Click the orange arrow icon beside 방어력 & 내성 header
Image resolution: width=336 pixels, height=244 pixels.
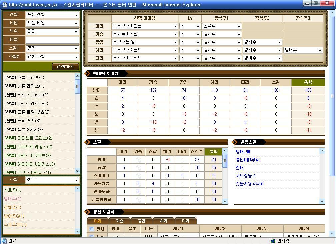87,74
